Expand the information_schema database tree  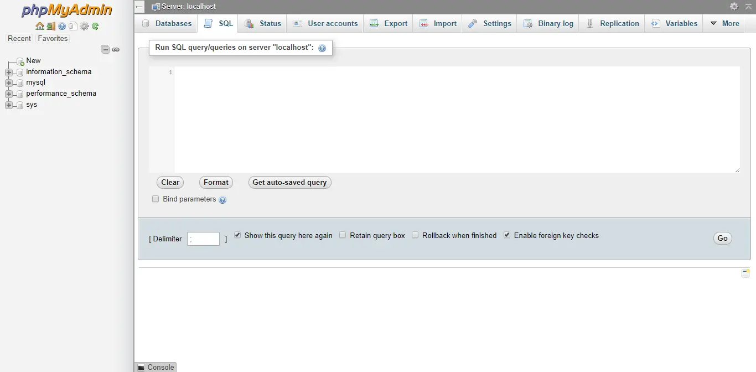tap(9, 72)
